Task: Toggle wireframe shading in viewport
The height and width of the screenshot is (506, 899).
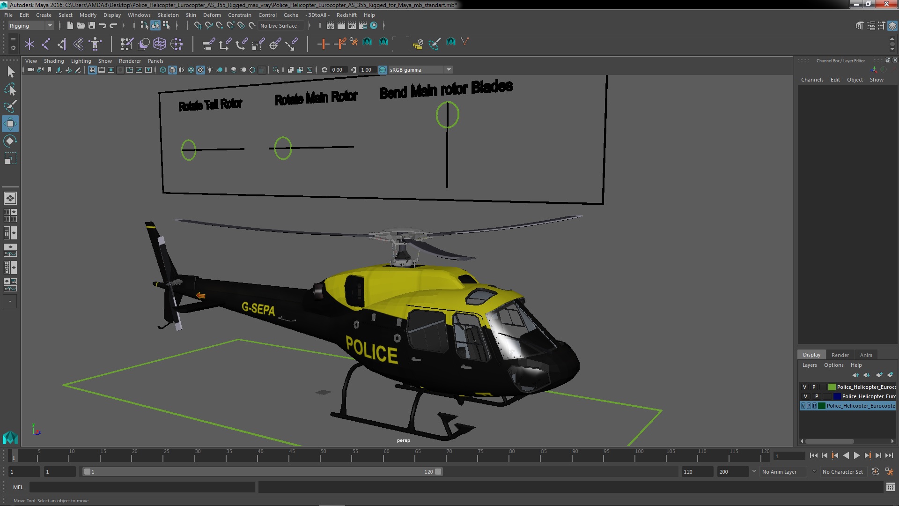Action: [x=163, y=70]
